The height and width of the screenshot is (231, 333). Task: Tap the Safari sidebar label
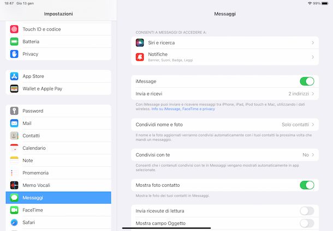pyautogui.click(x=29, y=222)
